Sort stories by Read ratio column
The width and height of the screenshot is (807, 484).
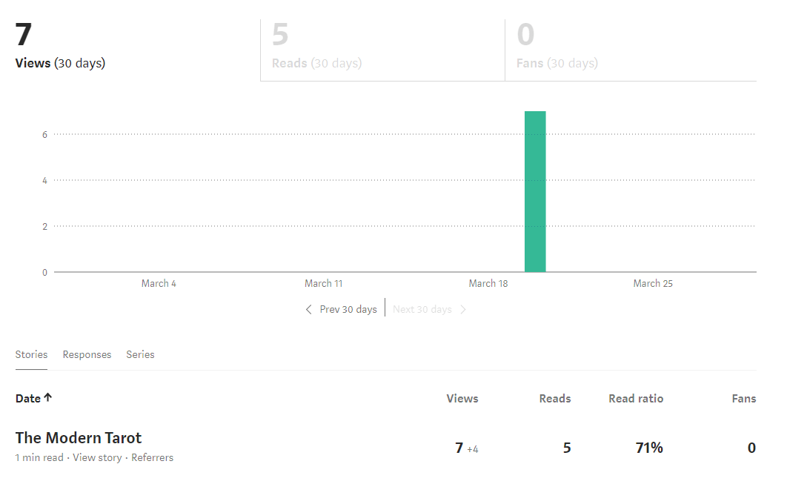click(x=636, y=399)
